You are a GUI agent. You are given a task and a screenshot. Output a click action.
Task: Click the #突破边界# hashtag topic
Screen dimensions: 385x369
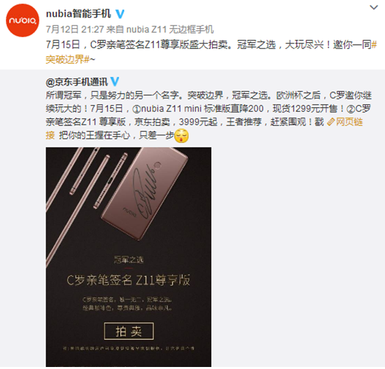[x=211, y=52]
